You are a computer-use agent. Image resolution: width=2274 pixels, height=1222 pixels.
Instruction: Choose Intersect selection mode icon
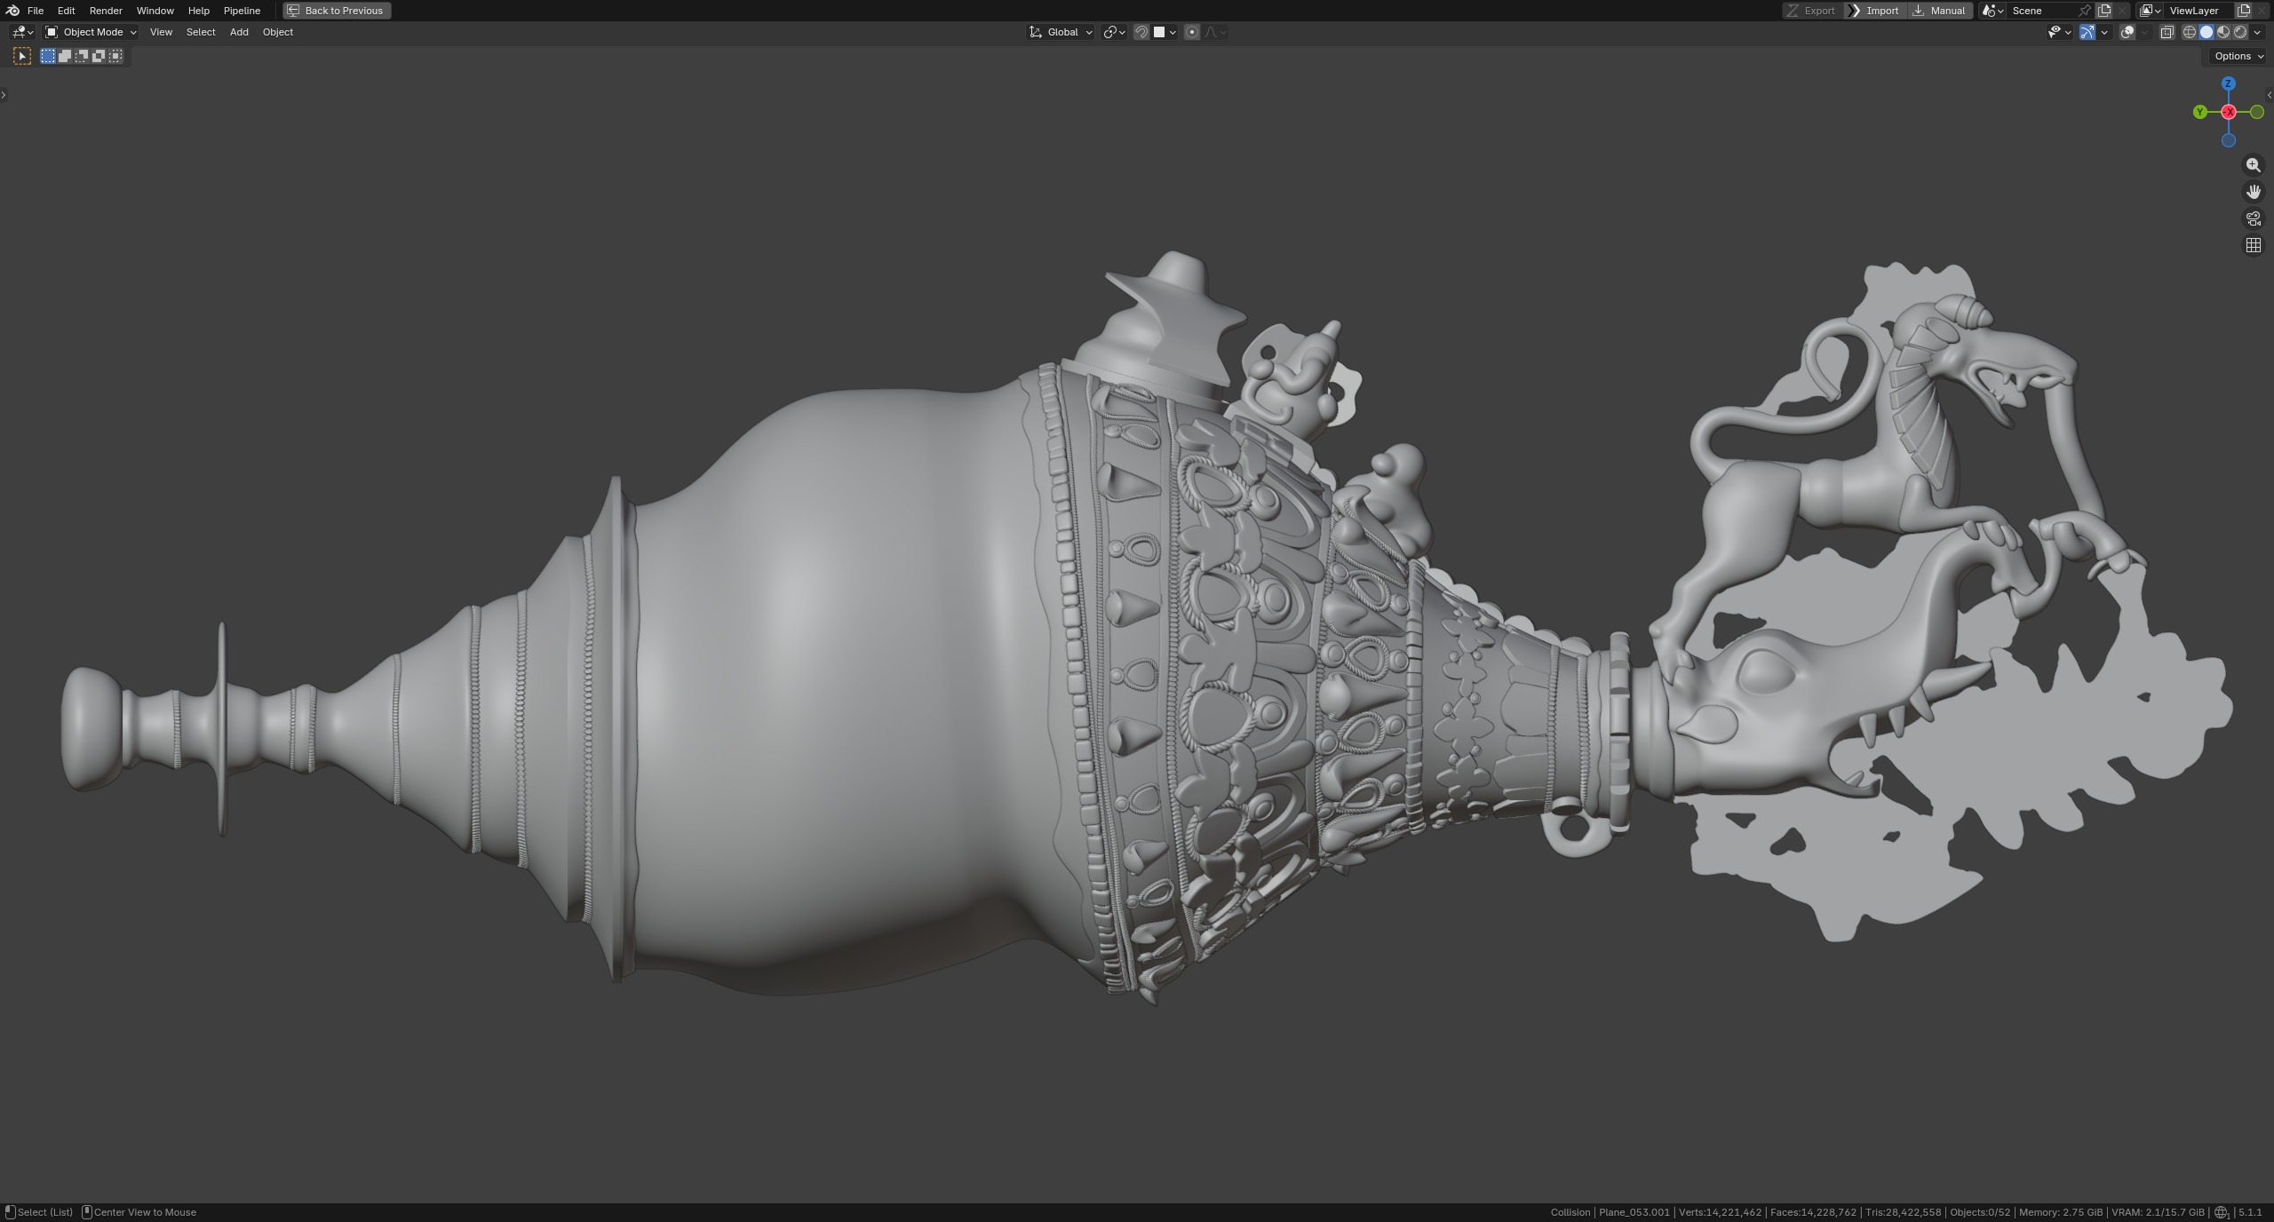tap(115, 56)
